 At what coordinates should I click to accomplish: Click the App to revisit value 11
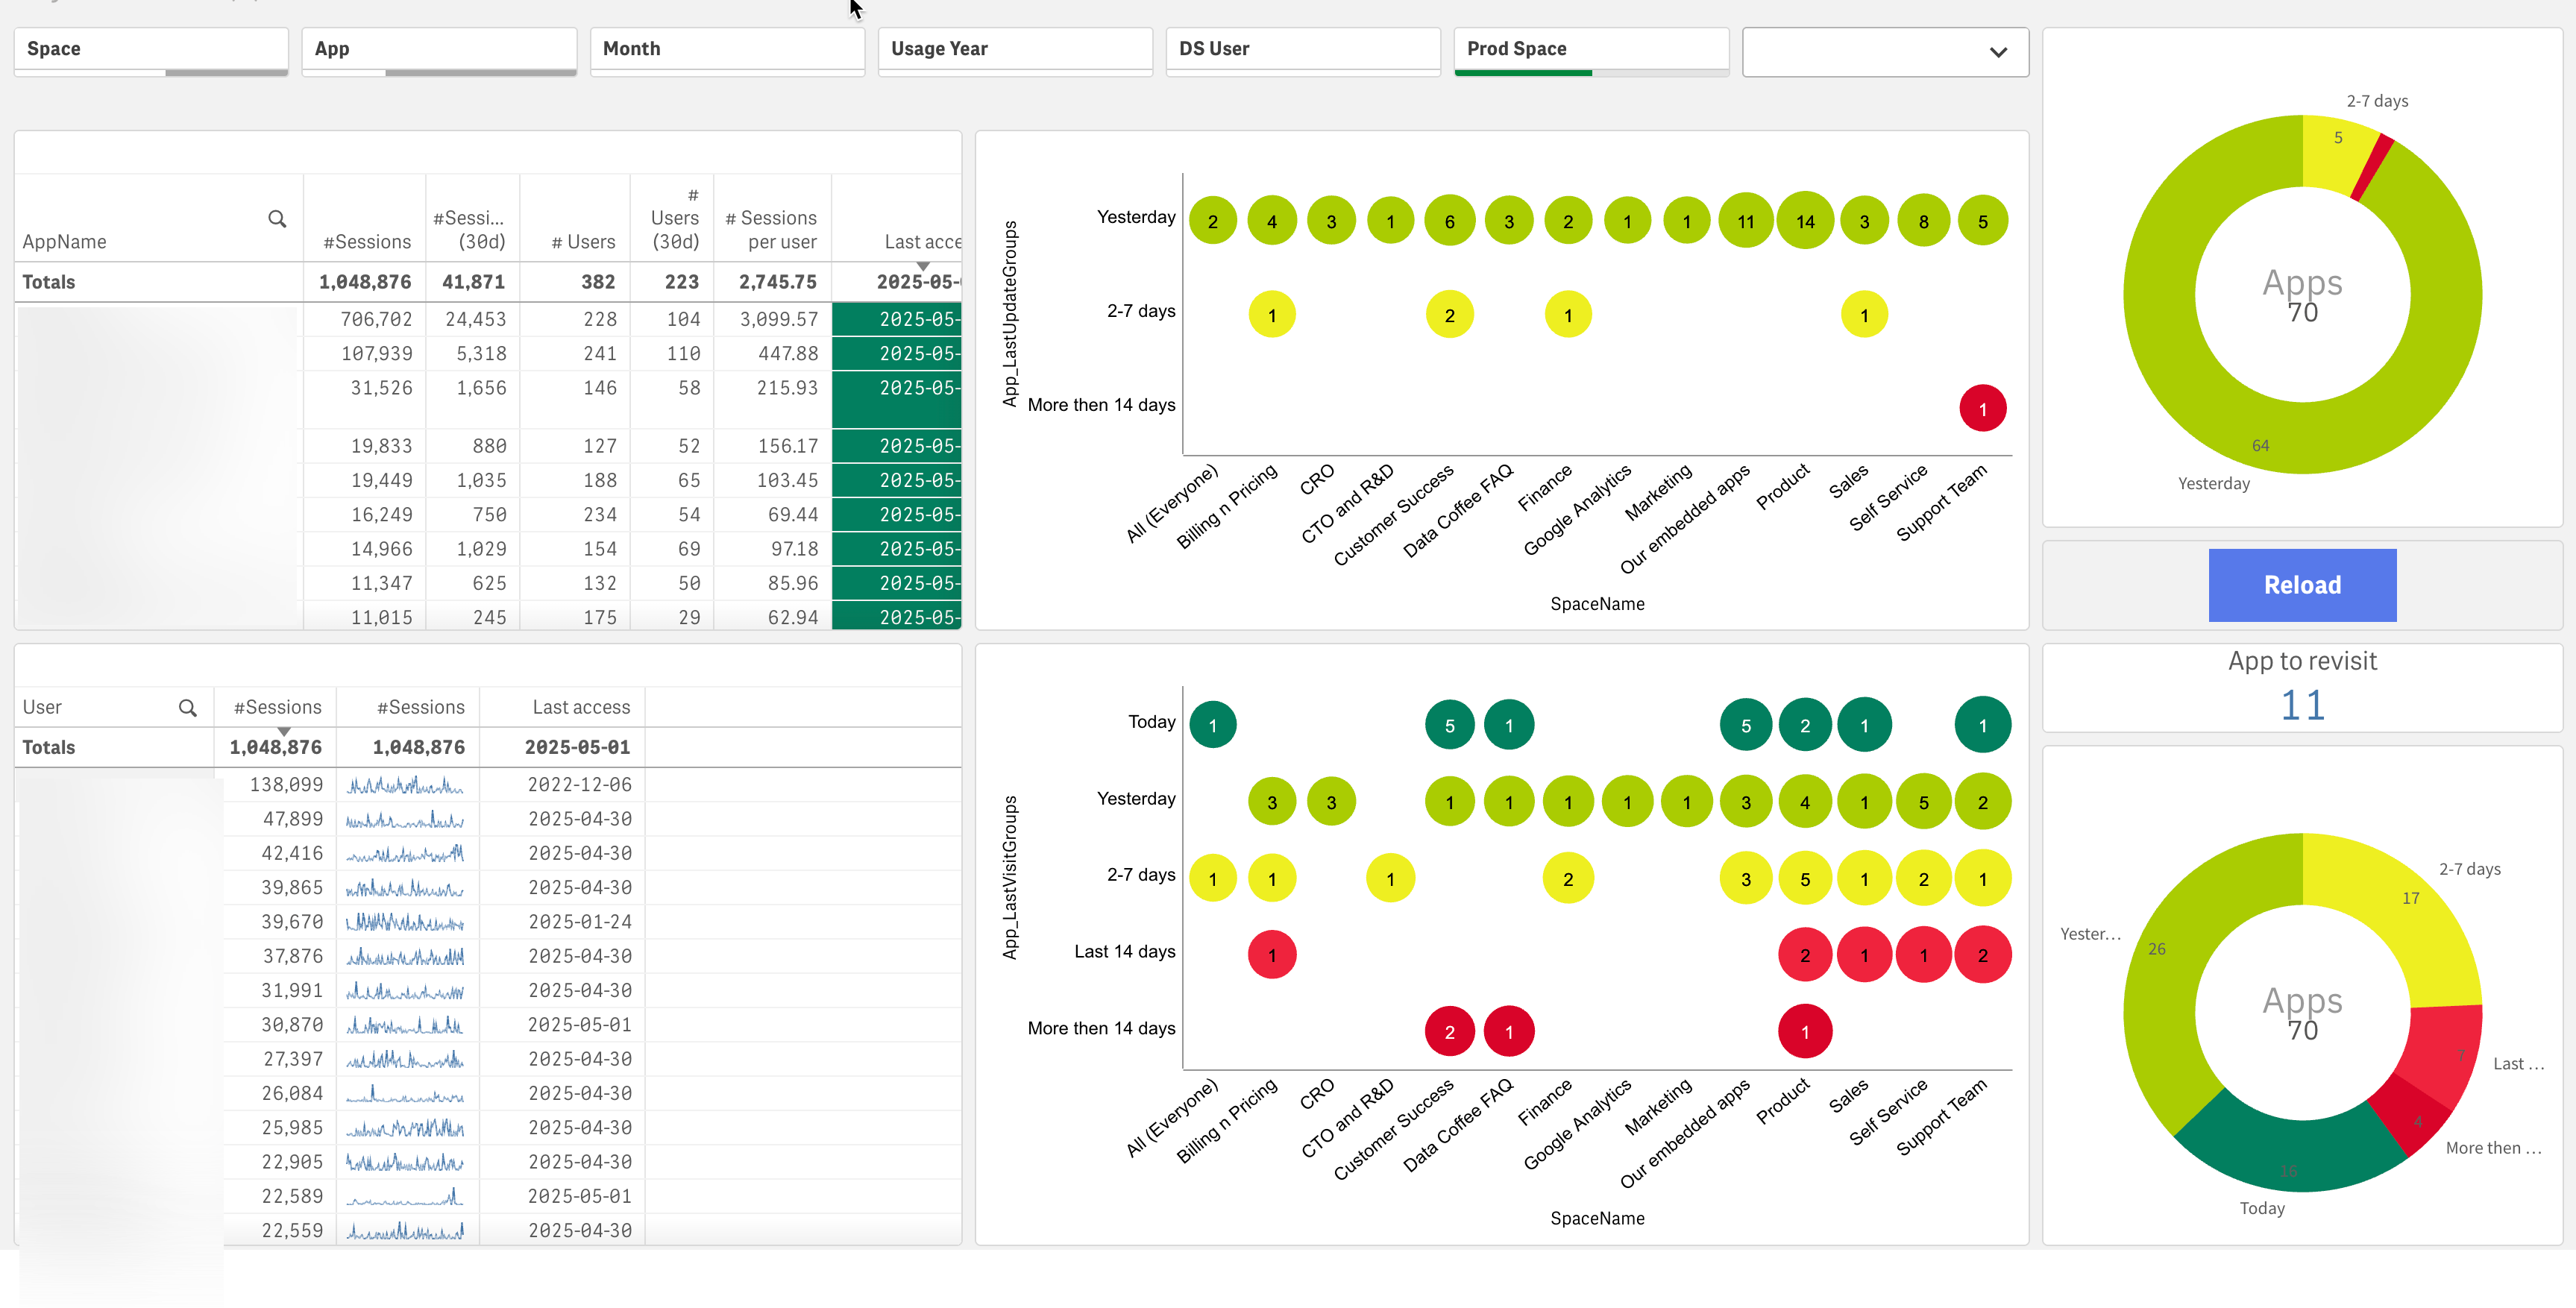coord(2302,704)
